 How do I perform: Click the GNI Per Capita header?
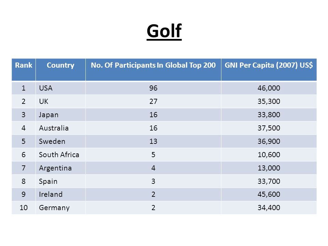(269, 70)
